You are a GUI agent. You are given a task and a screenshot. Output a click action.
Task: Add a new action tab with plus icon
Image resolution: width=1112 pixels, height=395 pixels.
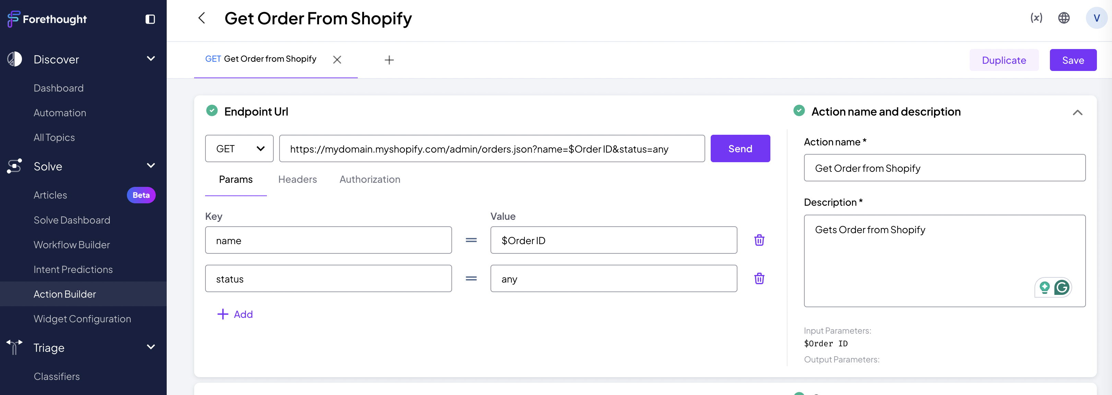point(389,60)
